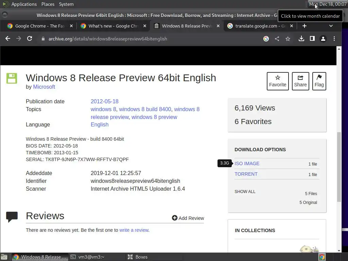Viewport: 348px width, 261px height.
Task: Open the windows 8 build 8400 topic
Action: tap(145, 109)
